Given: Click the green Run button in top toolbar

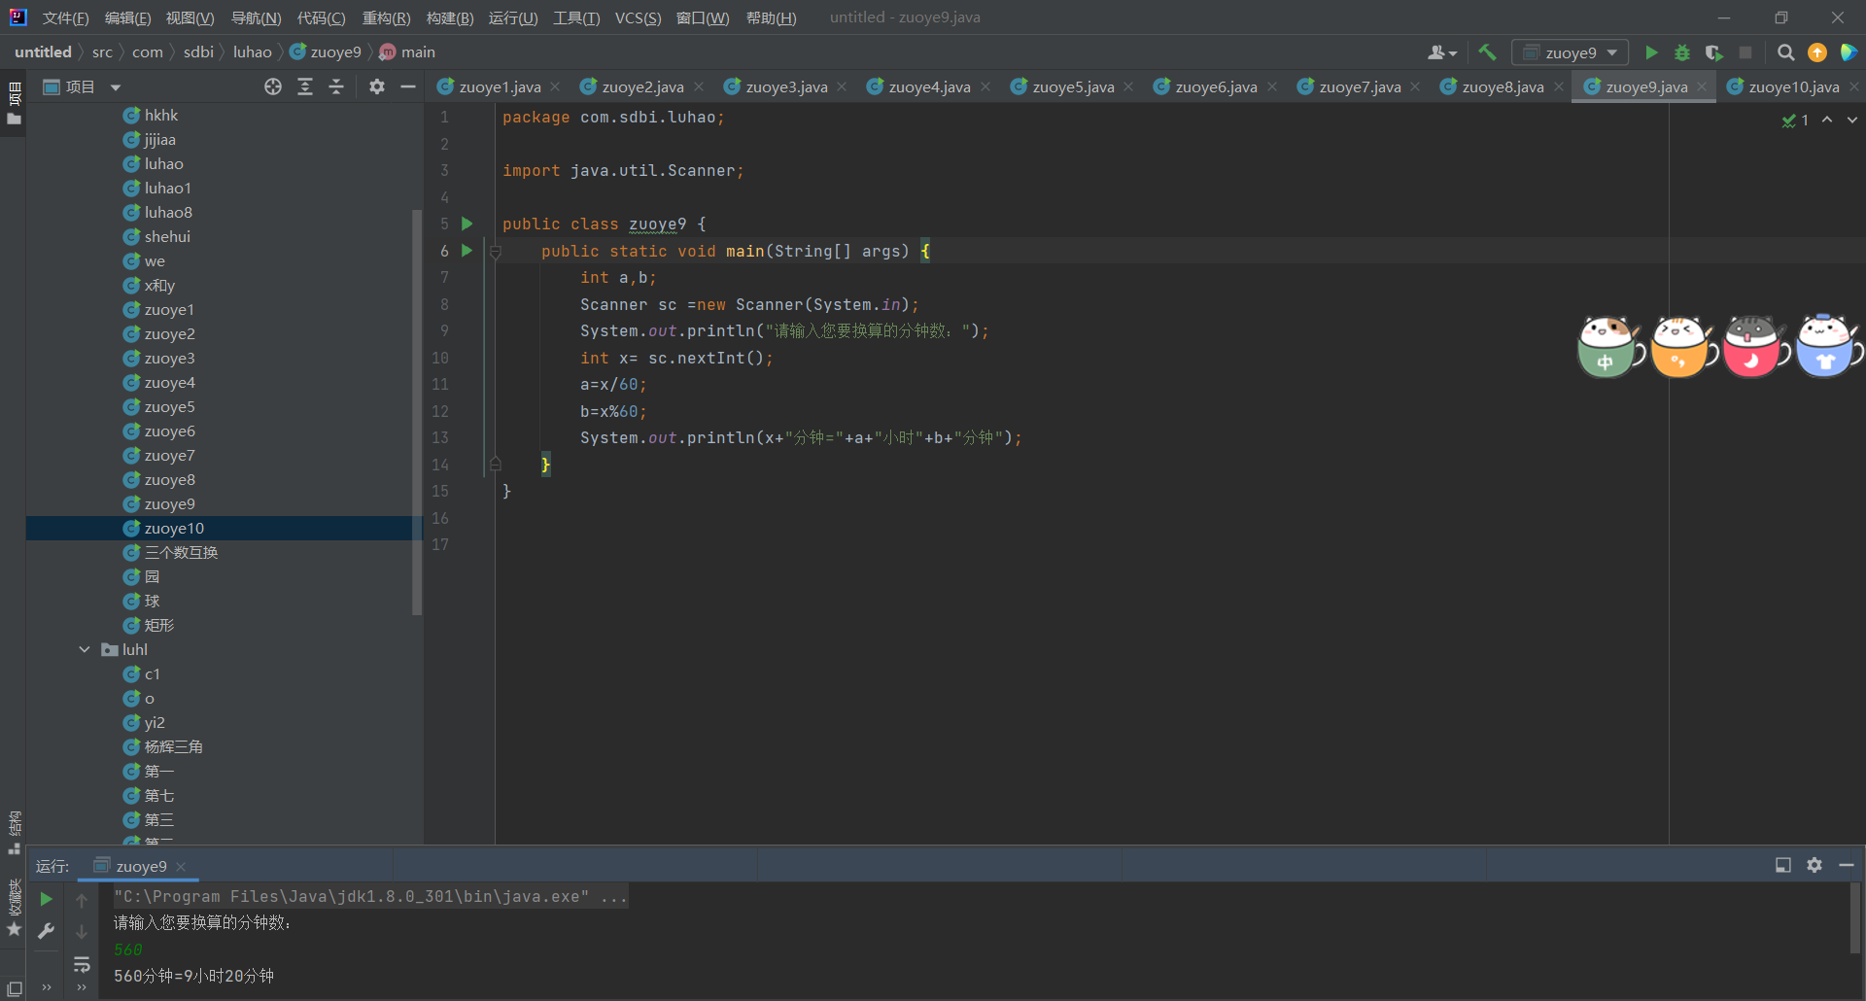Looking at the screenshot, I should pos(1651,52).
